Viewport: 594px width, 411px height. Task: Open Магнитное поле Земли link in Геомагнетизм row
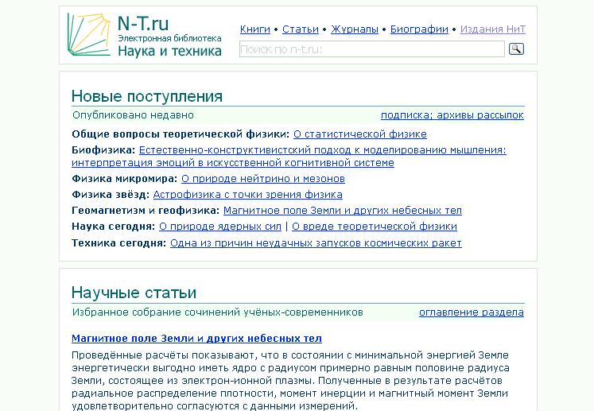(x=342, y=211)
